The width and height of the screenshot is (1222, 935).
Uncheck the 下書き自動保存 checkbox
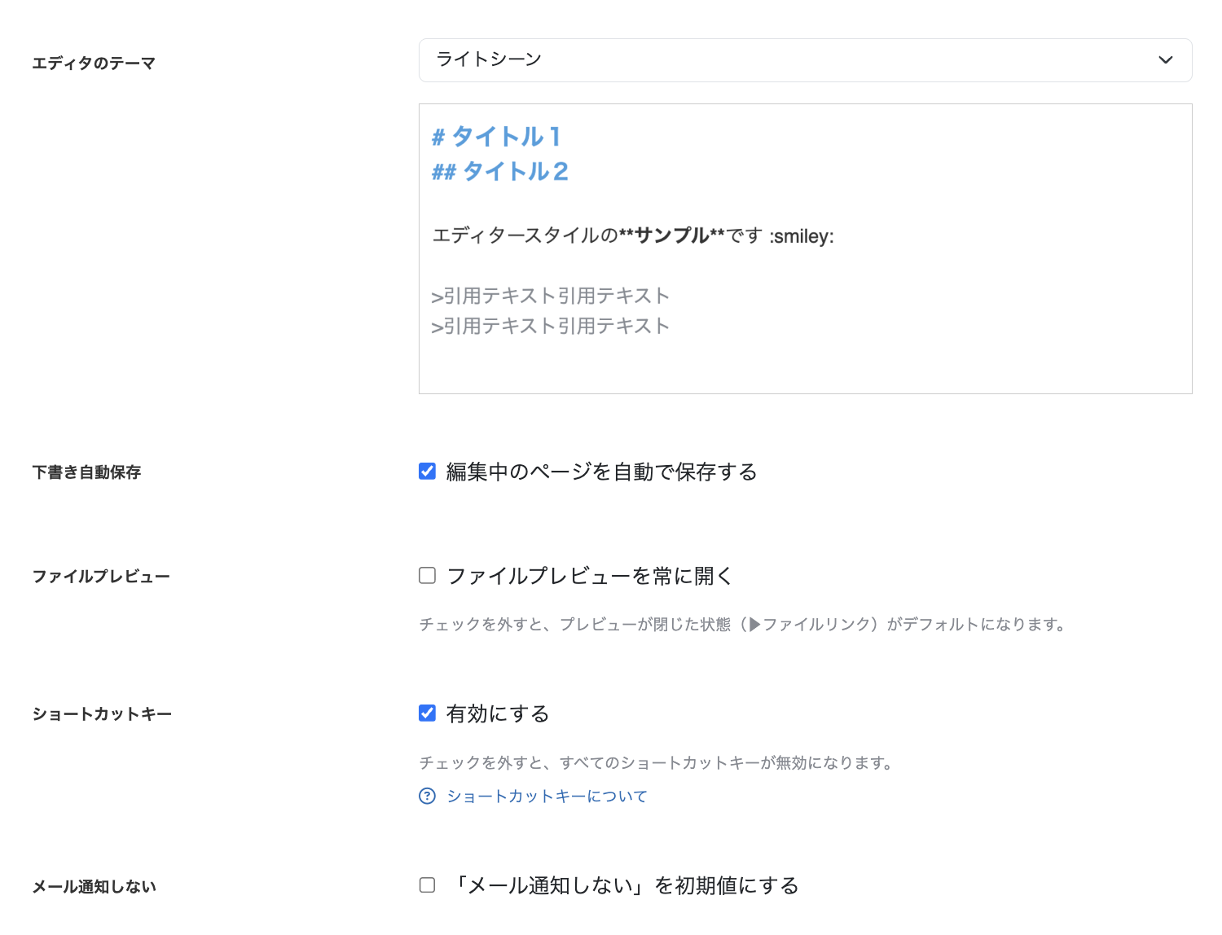coord(427,472)
